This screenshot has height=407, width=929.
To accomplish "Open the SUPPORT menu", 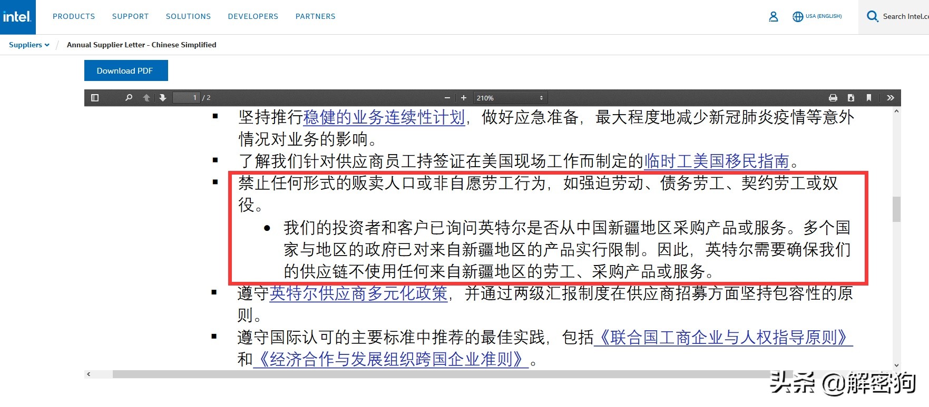I will pos(130,16).
